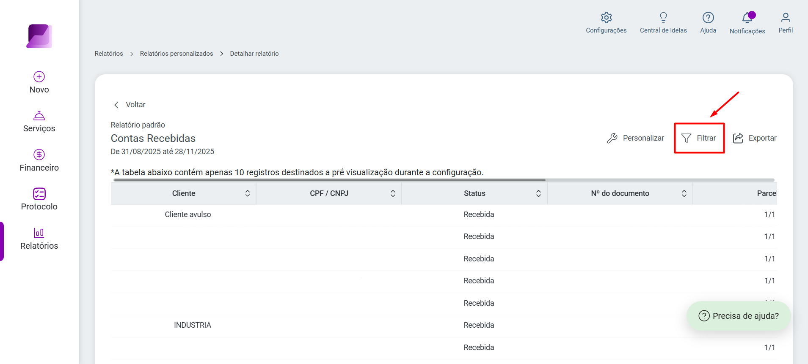Open the Serviços bell icon
The image size is (808, 364).
coord(39,115)
